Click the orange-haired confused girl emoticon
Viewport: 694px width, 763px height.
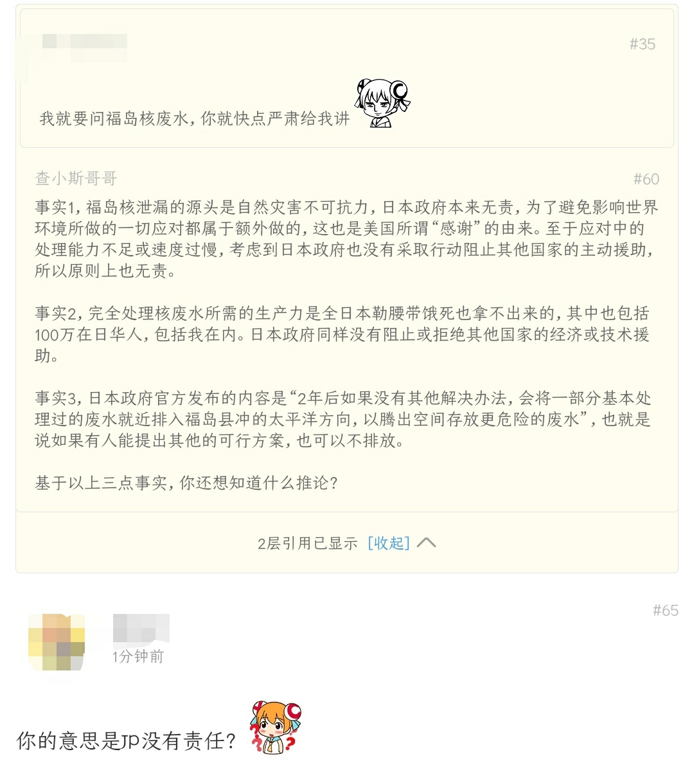[275, 728]
